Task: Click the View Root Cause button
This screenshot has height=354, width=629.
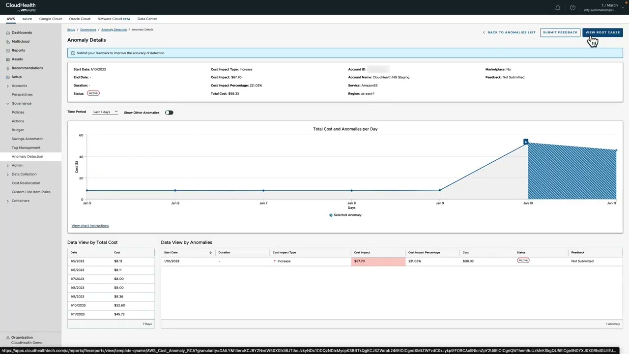Action: [x=602, y=32]
